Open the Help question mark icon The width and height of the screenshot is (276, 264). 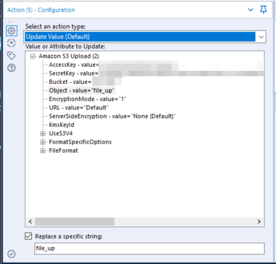(x=11, y=68)
